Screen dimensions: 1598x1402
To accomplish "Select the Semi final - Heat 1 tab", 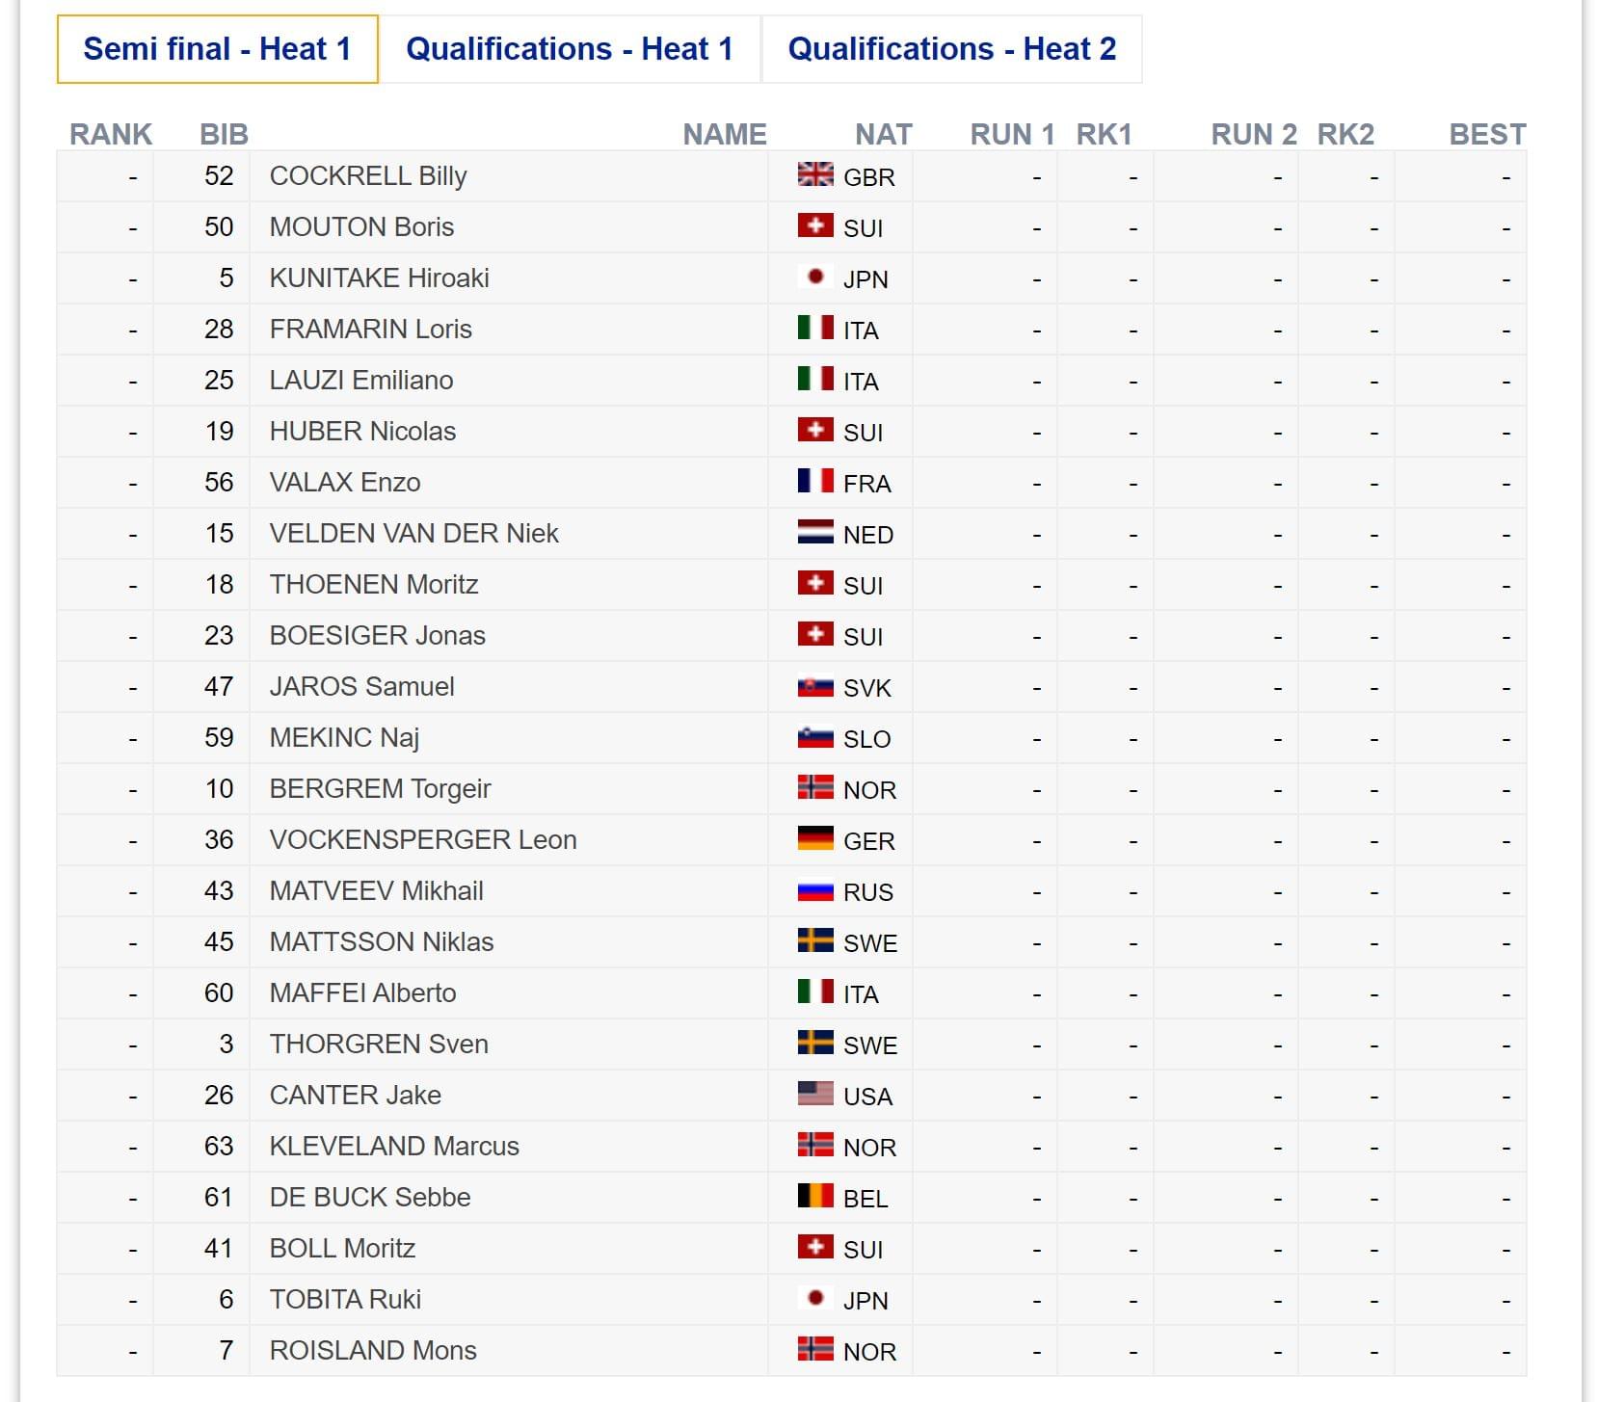I will coord(217,49).
